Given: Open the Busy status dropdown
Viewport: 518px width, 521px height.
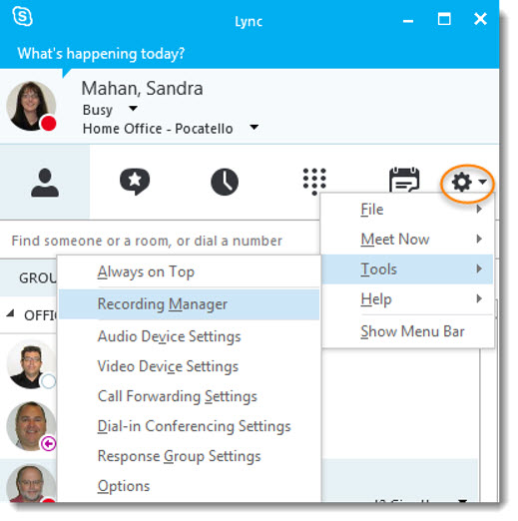Looking at the screenshot, I should pyautogui.click(x=133, y=108).
